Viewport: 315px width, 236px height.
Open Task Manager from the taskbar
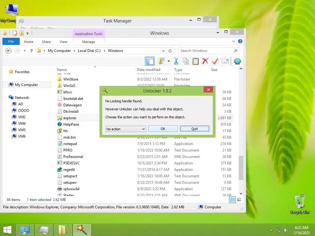pyautogui.click(x=44, y=230)
